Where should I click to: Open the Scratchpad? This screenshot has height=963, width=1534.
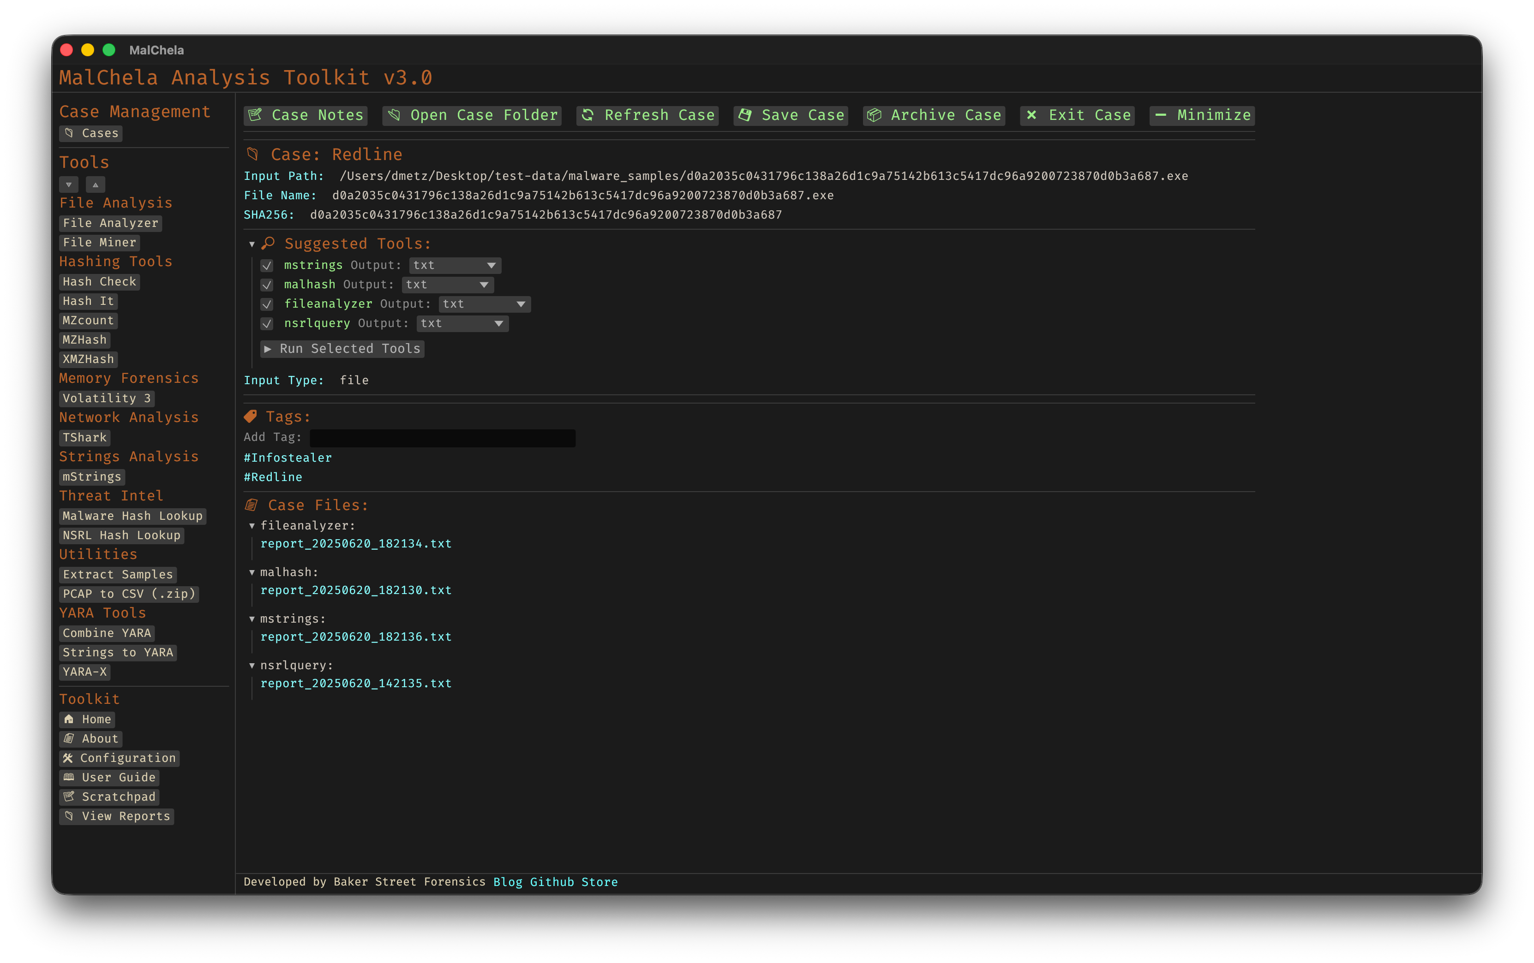pos(109,797)
